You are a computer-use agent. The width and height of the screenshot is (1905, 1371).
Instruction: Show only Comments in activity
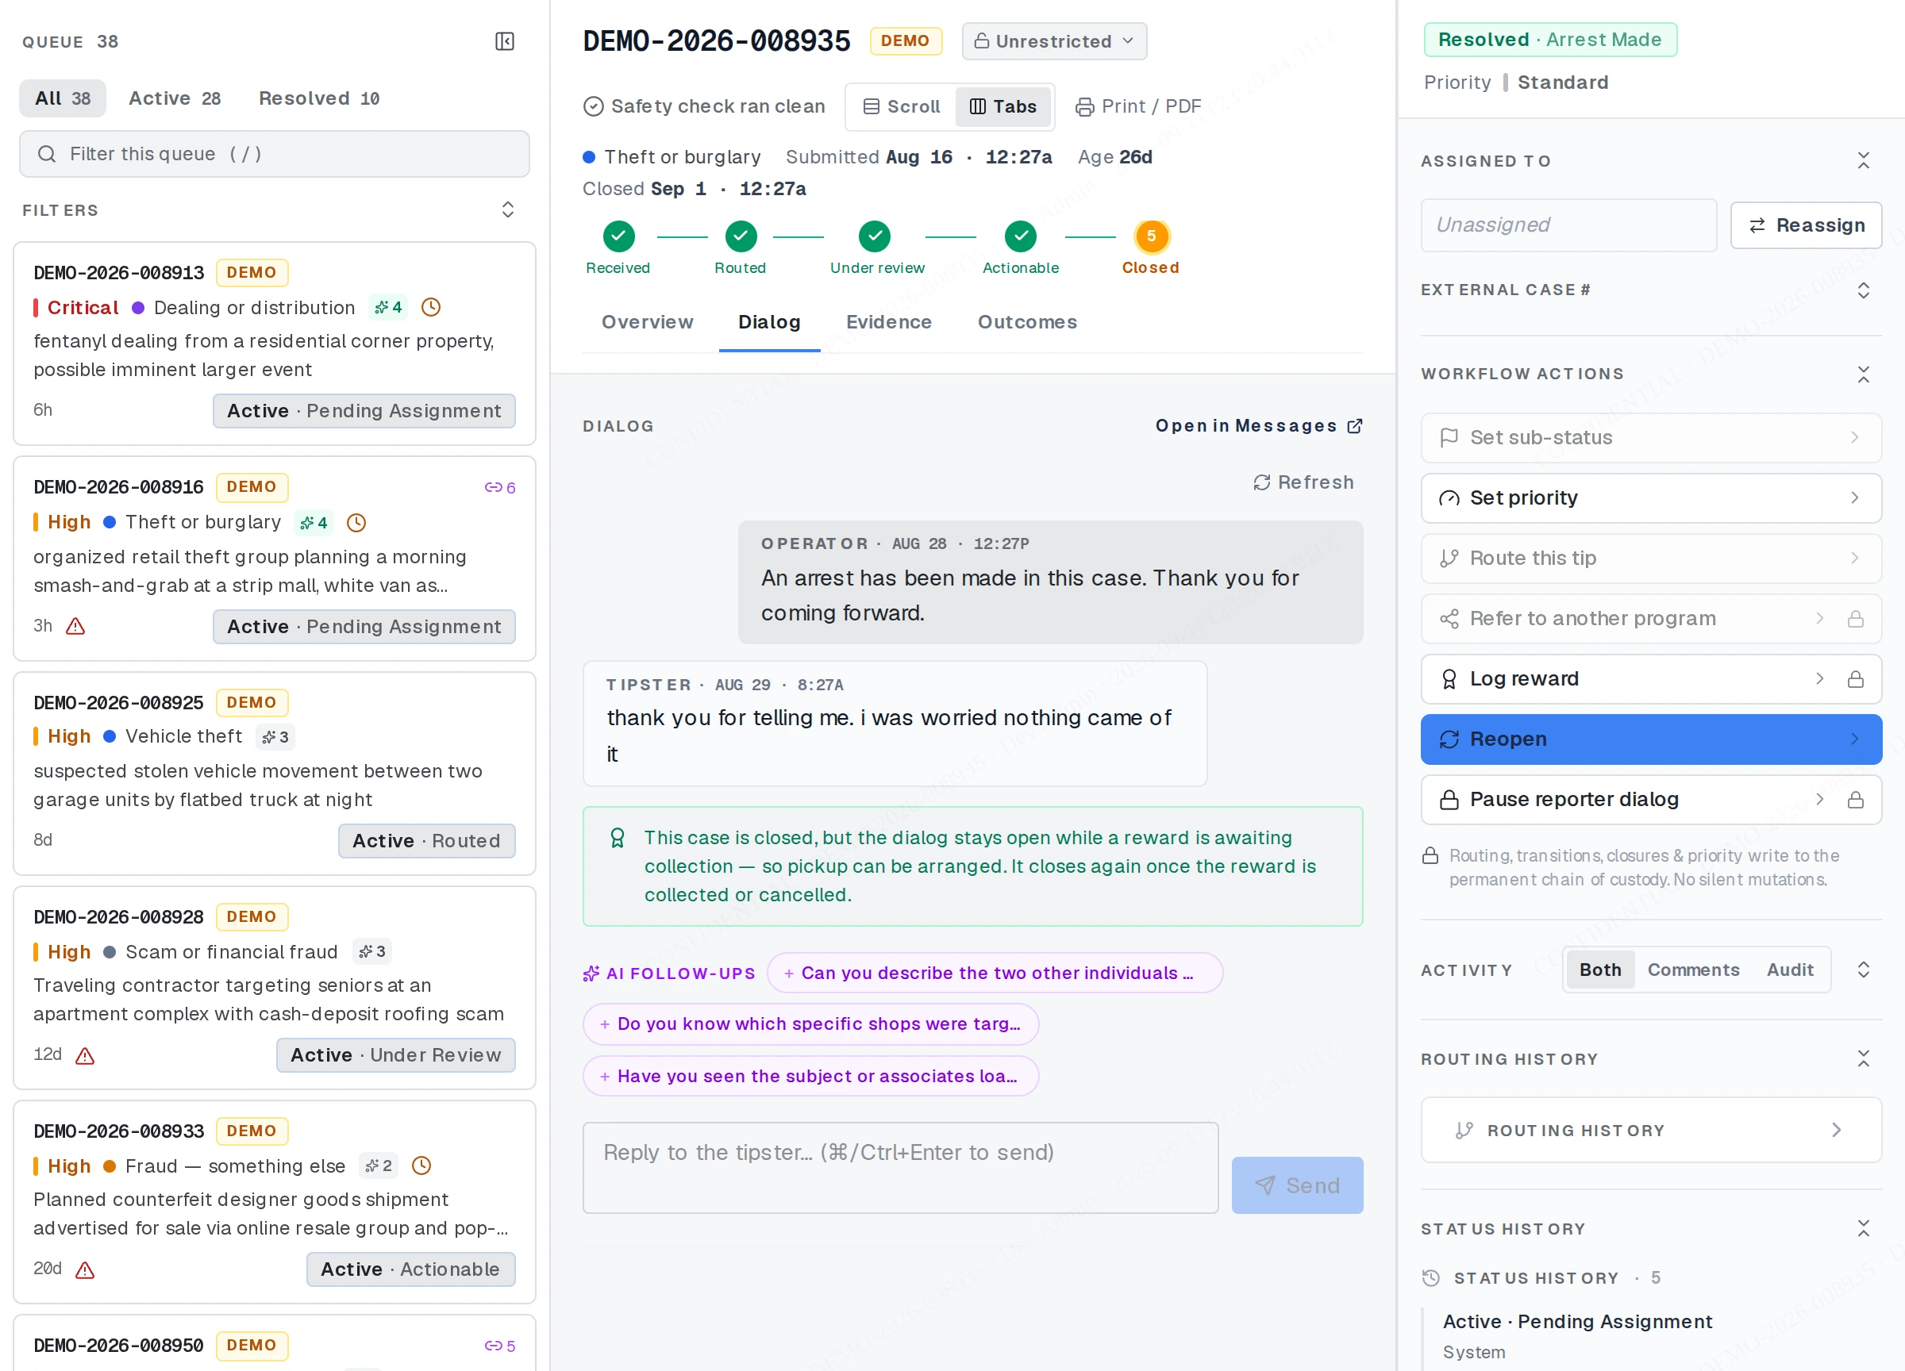point(1692,970)
